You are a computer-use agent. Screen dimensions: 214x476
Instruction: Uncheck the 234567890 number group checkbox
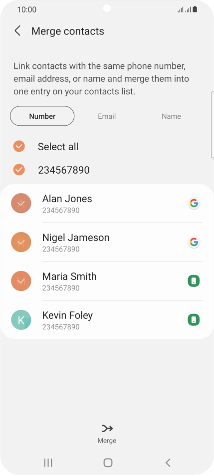(x=19, y=170)
